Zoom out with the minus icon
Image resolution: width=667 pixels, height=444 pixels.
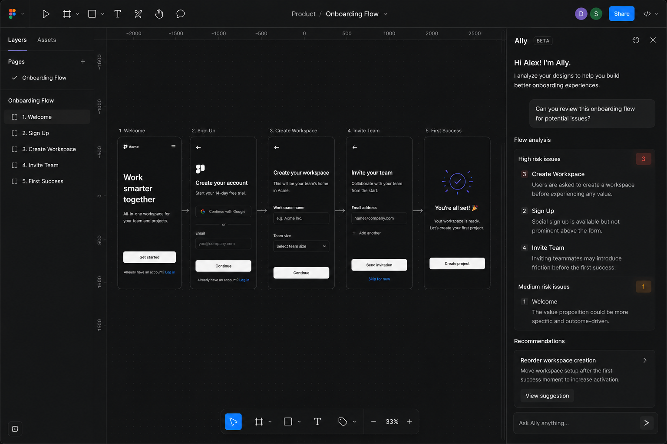(373, 421)
